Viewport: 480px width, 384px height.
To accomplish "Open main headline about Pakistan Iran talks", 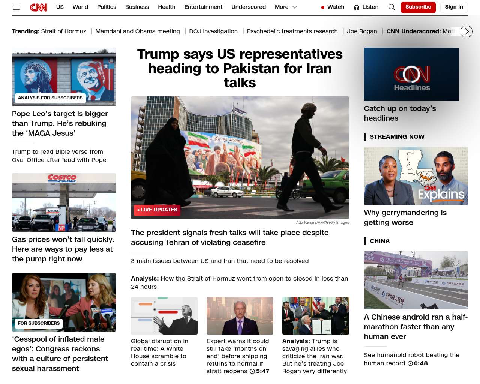I will click(240, 69).
